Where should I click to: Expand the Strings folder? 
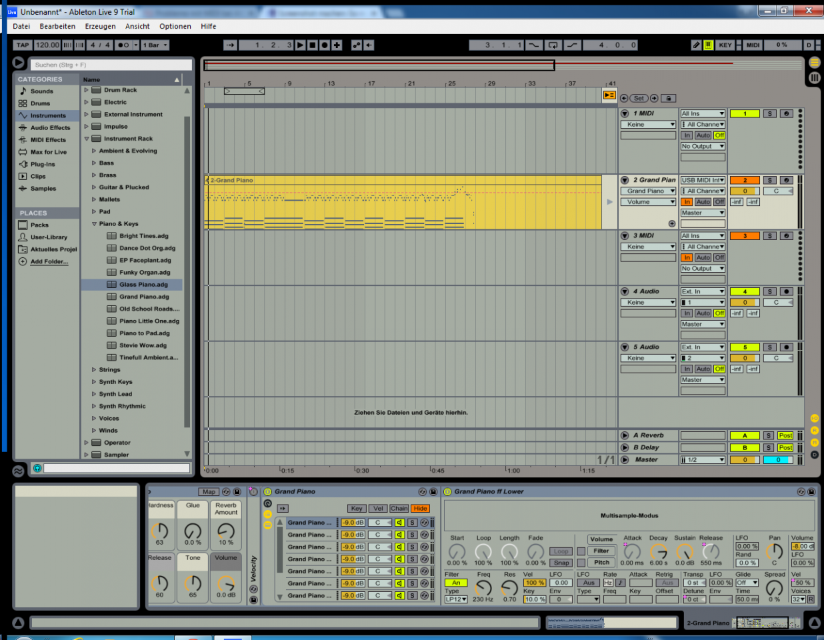point(94,370)
